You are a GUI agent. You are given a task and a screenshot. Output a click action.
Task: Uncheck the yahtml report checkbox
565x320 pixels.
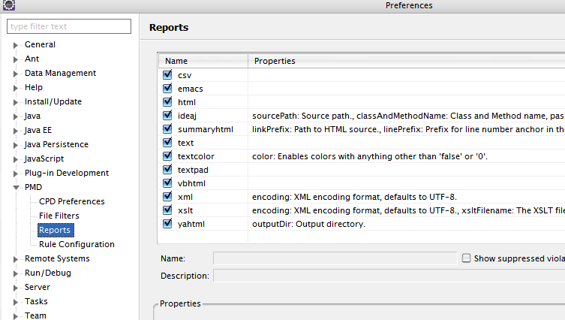tap(167, 224)
